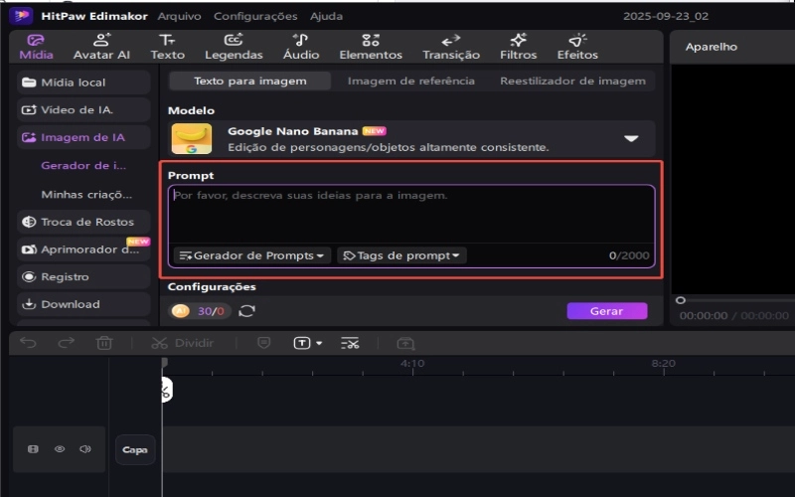The width and height of the screenshot is (795, 497).
Task: Select Mídia local in sidebar
Action: point(83,83)
